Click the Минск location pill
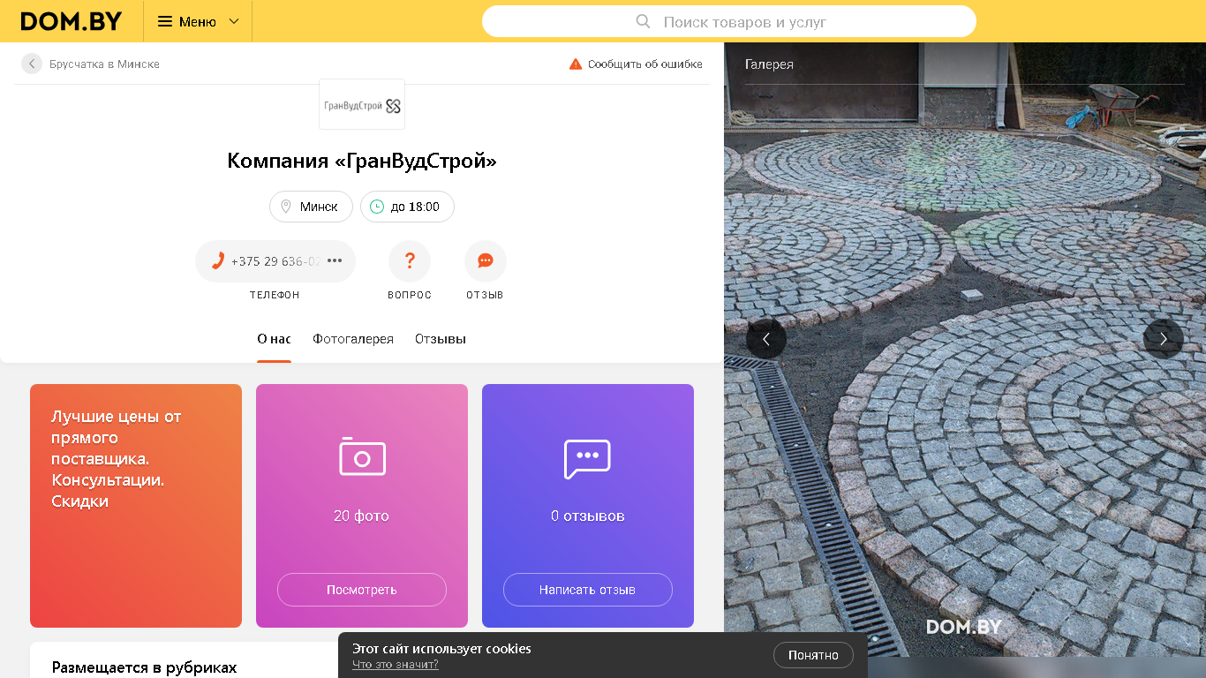Viewport: 1206px width, 678px height. pos(311,207)
